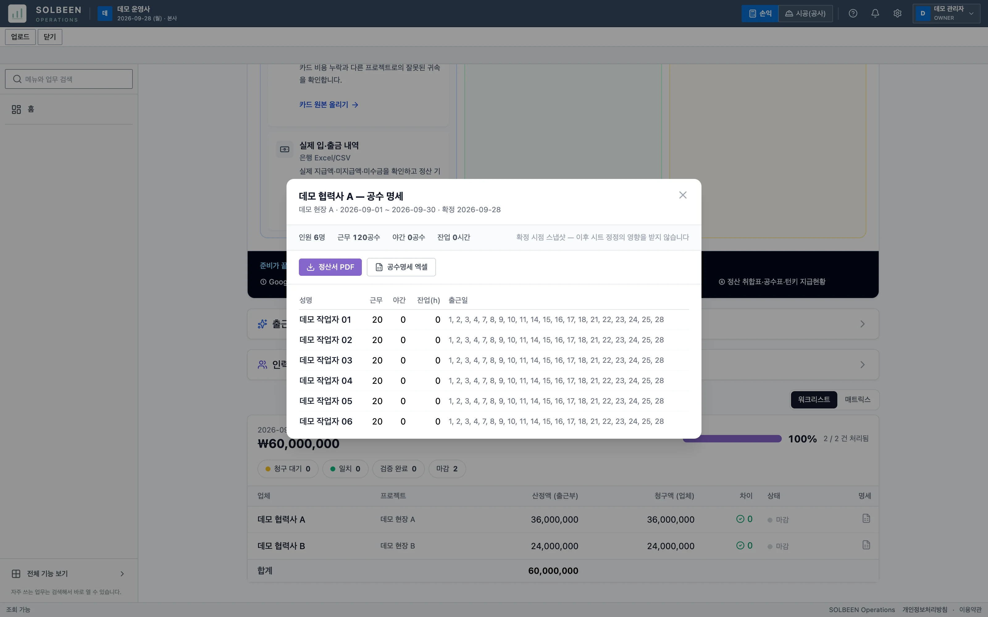Select the 닫기 tab

[50, 37]
